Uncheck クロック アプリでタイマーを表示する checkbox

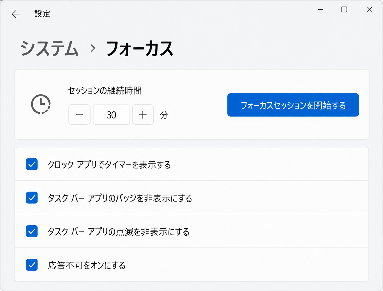[x=32, y=164]
